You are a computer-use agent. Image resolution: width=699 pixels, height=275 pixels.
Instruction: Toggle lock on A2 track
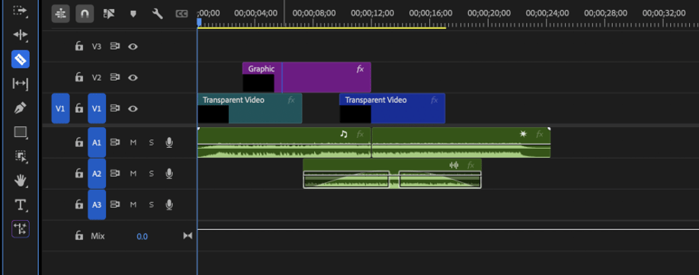[79, 174]
